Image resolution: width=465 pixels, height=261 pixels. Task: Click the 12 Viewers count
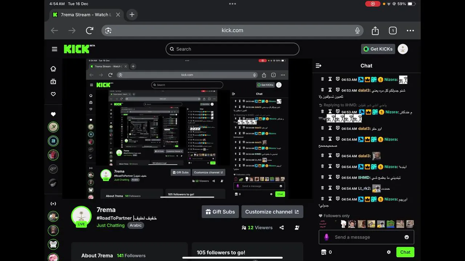257,228
